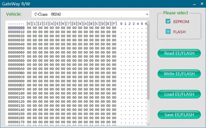206x128 pixels.
Task: Select address row 00000170
Action: [16, 122]
